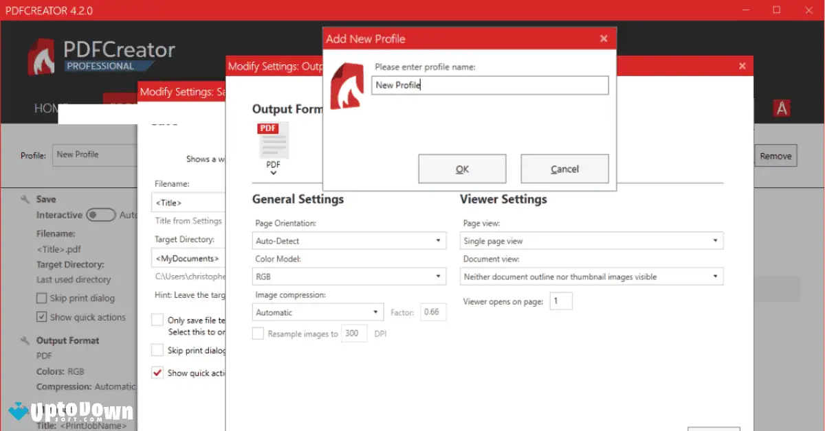Screen dimensions: 825x431
Task: Expand the chevron under the PDF format icon
Action: [273, 172]
